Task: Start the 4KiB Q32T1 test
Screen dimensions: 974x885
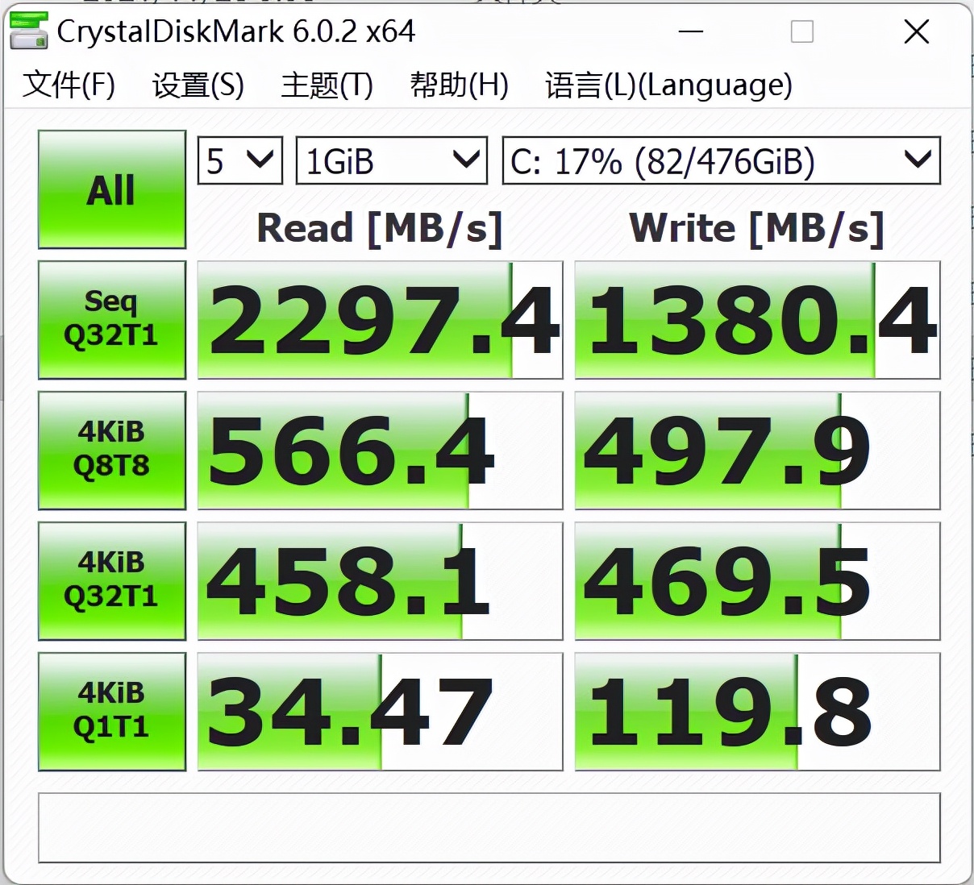Action: 112,581
